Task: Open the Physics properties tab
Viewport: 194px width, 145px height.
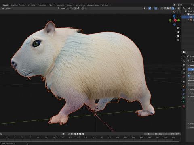Action: [x=183, y=90]
